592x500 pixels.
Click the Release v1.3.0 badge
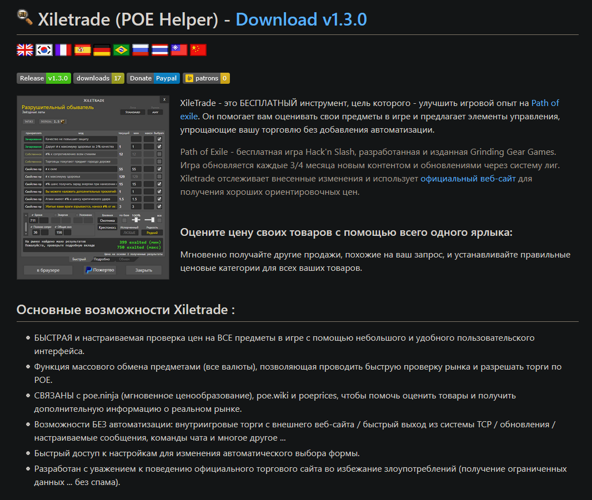[44, 78]
